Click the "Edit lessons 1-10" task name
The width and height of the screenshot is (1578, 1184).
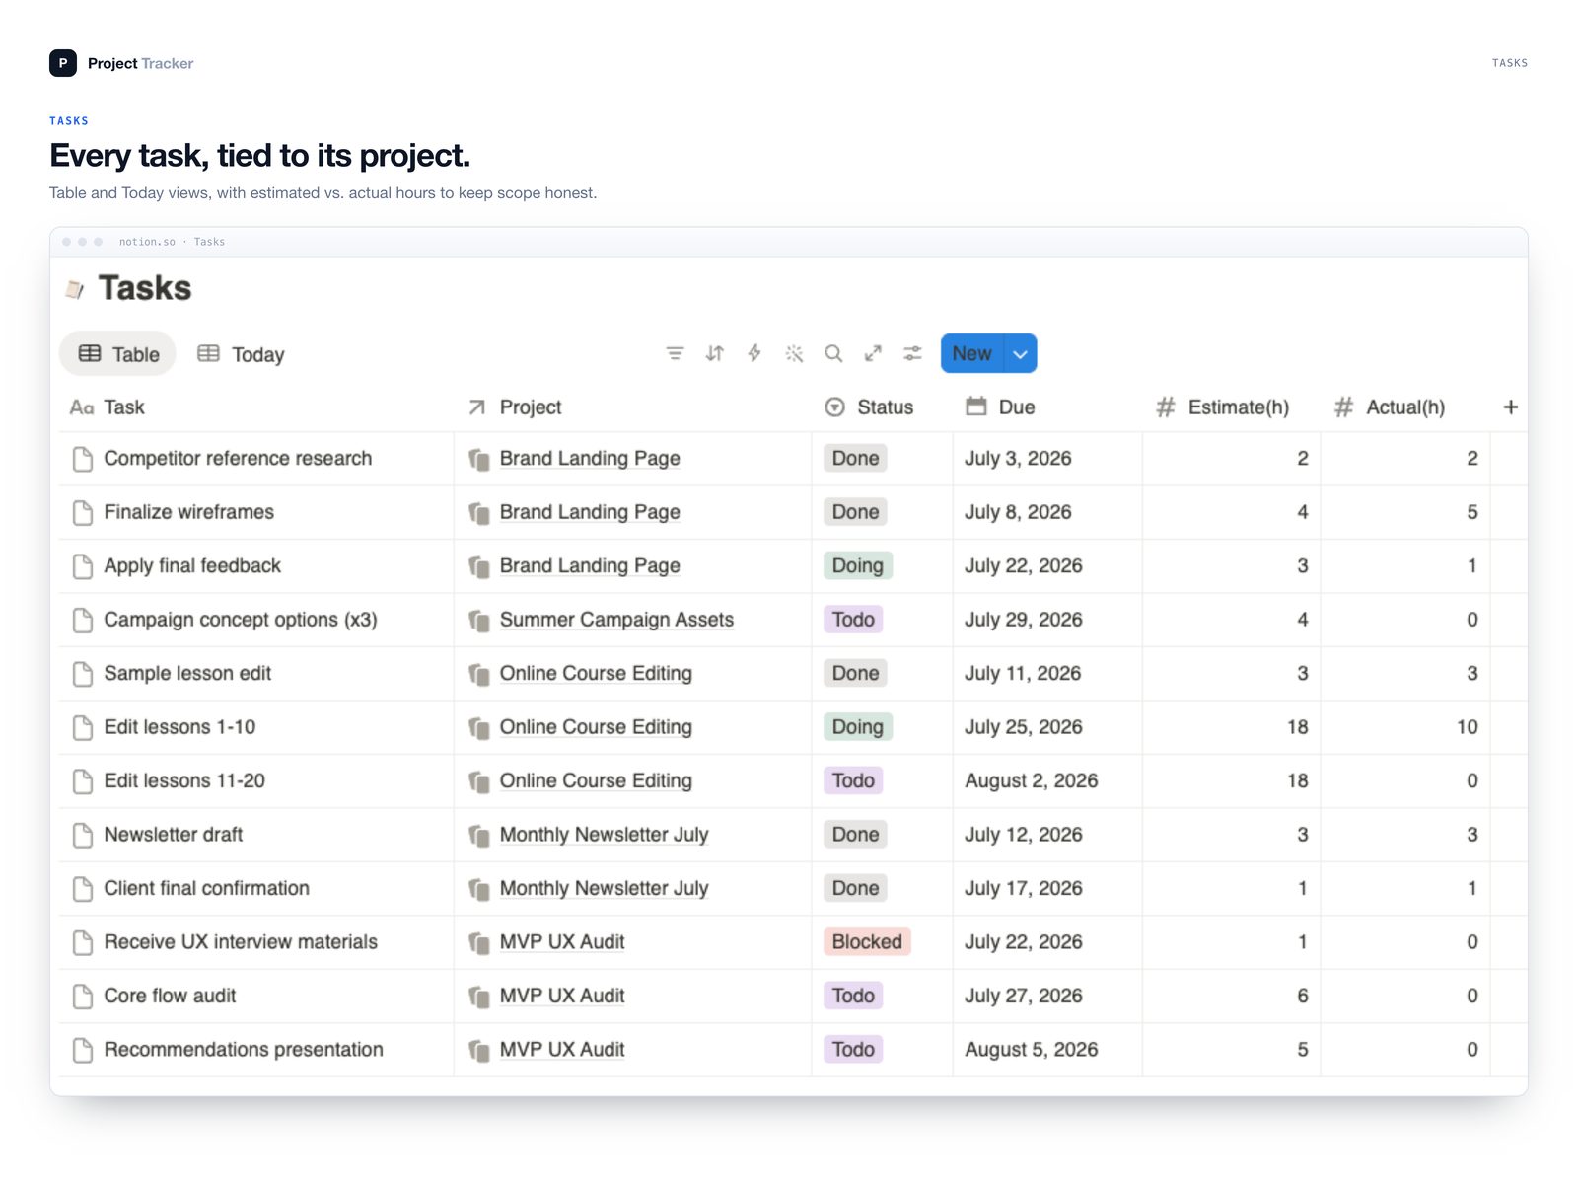coord(179,727)
